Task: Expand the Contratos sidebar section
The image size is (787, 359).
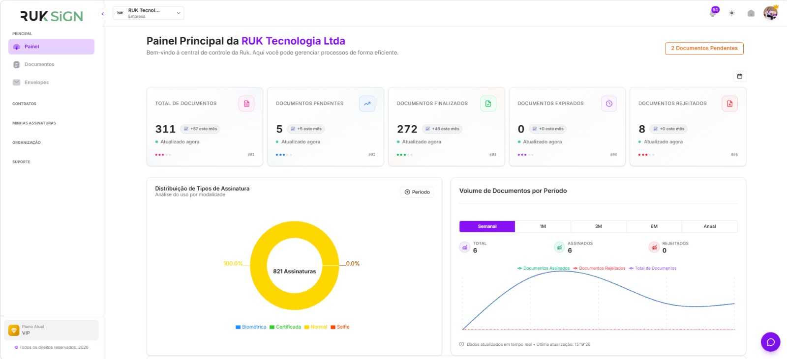Action: point(25,104)
